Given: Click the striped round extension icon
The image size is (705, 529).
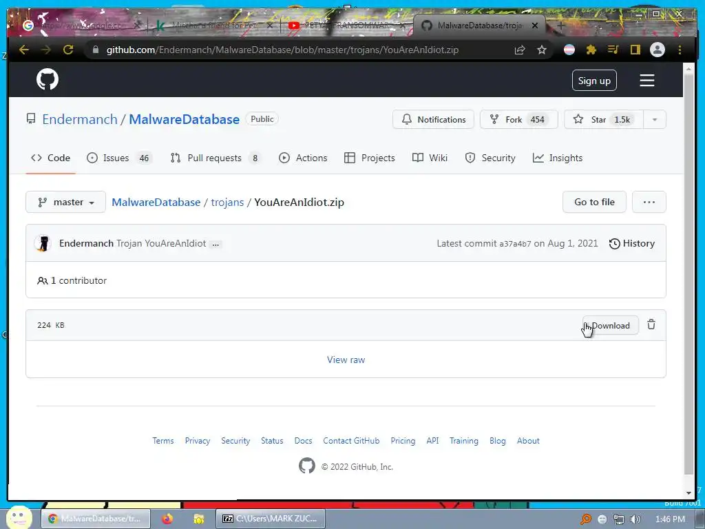Looking at the screenshot, I should pyautogui.click(x=569, y=50).
